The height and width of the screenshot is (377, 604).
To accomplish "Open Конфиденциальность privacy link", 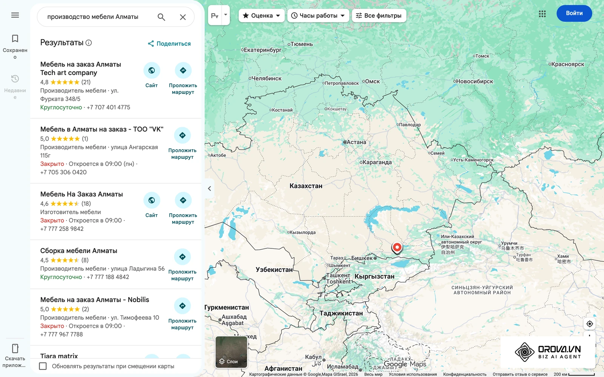I will coord(465,374).
